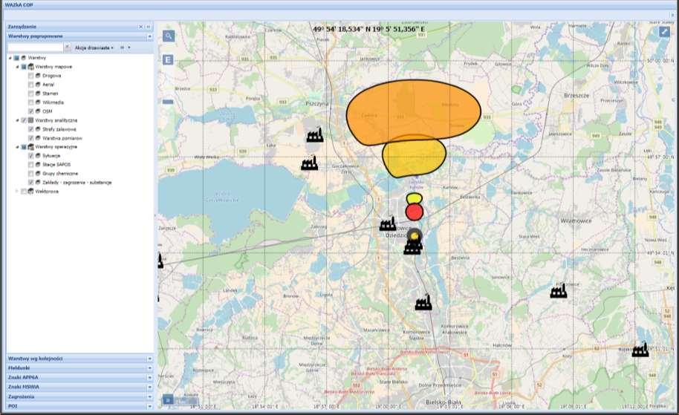679x415 pixels.
Task: Click the layer icon beside Stamen
Action: 38,94
